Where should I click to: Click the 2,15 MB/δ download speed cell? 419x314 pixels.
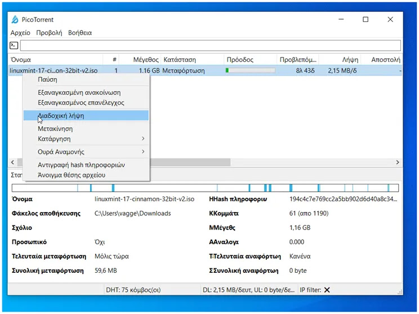[x=342, y=70]
